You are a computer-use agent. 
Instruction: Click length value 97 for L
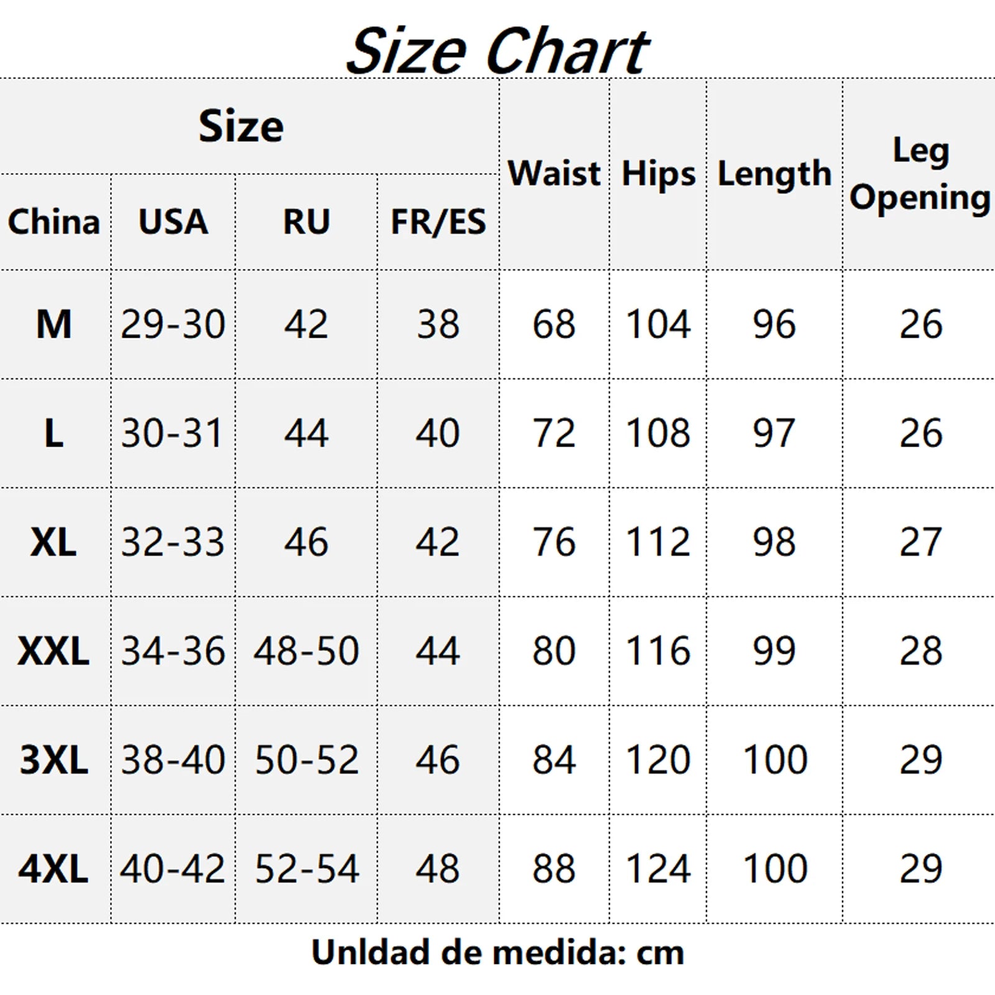coord(775,433)
